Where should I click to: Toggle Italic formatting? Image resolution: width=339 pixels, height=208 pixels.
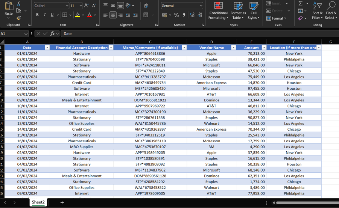pyautogui.click(x=45, y=15)
